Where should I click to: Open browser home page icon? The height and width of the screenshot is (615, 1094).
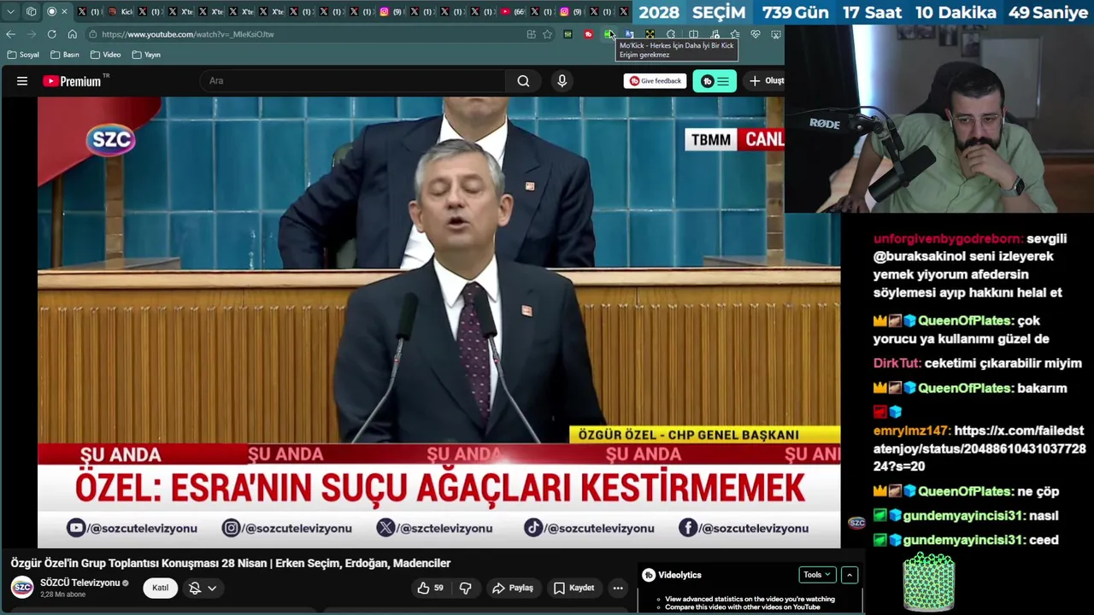[72, 34]
